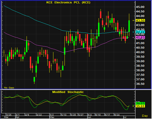Select the 5/27 date on time axis

pos(81,115)
